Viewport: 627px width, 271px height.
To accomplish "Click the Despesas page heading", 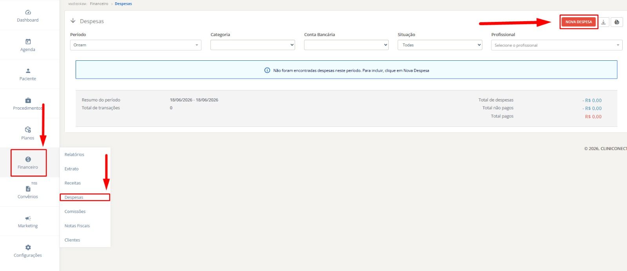I will 92,21.
